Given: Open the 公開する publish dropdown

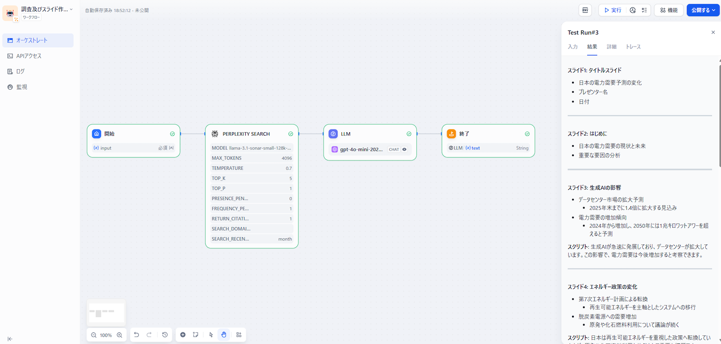Looking at the screenshot, I should pyautogui.click(x=703, y=10).
